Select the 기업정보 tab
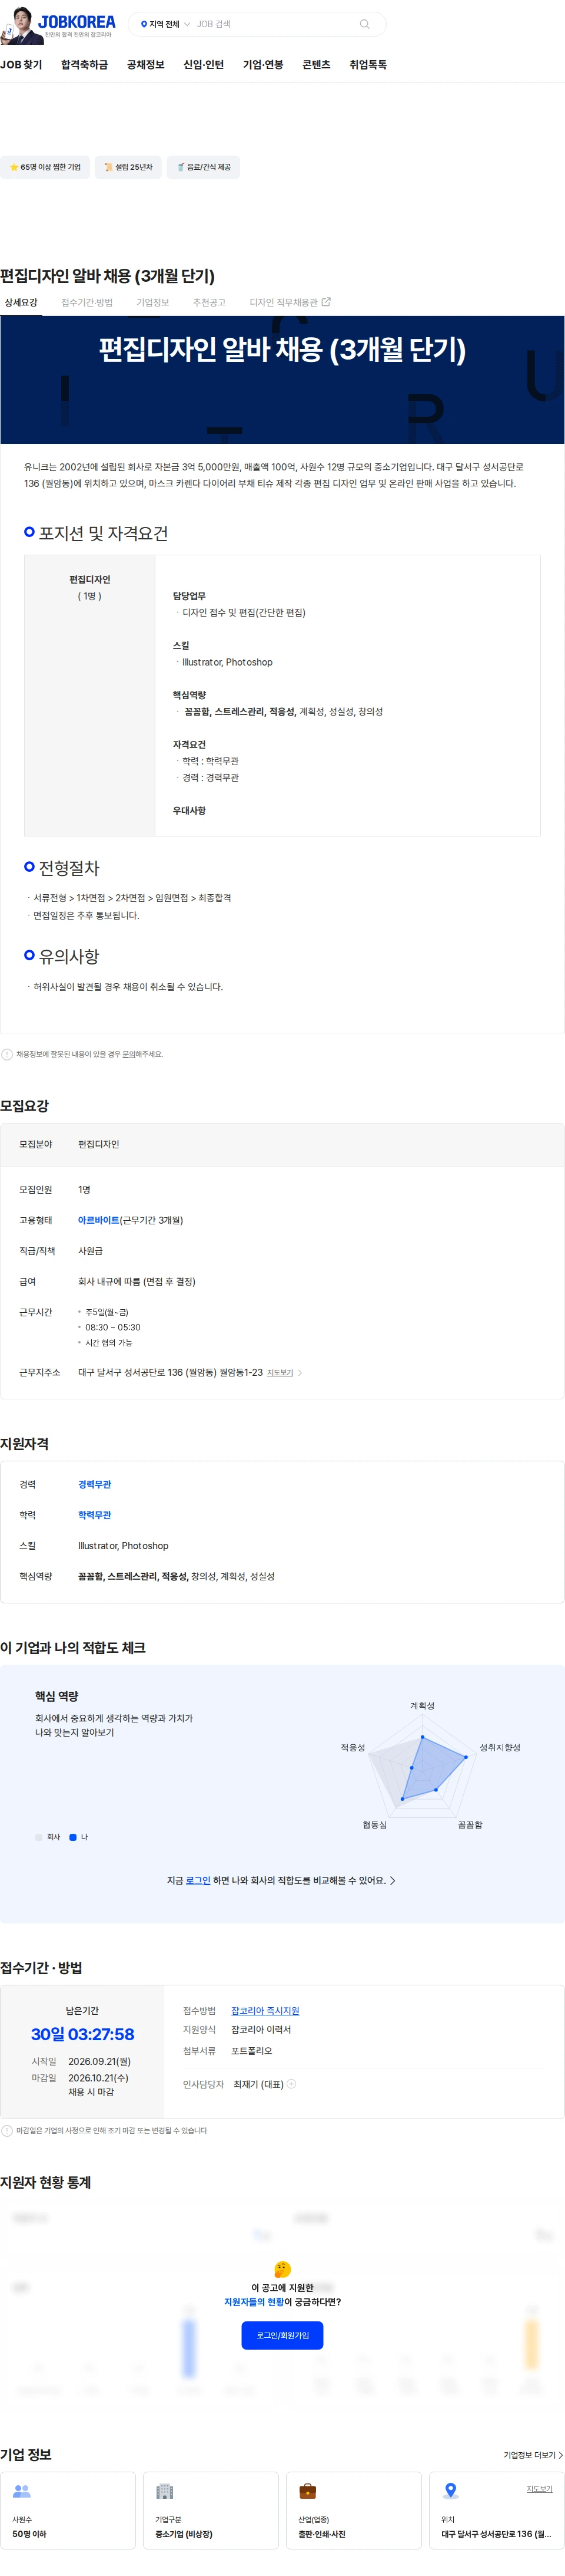Viewport: 565px width, 2576px height. tap(153, 303)
